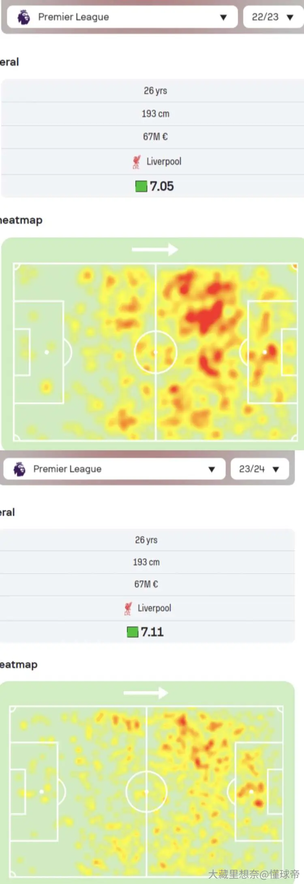Click the 67M € market value in the first panel
This screenshot has width=304, height=884.
click(x=155, y=137)
